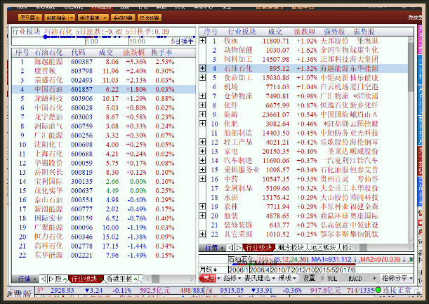Image resolution: width=429 pixels, height=304 pixels.
Task: Select stock row 恒力石化 600346
Action: (x=104, y=237)
